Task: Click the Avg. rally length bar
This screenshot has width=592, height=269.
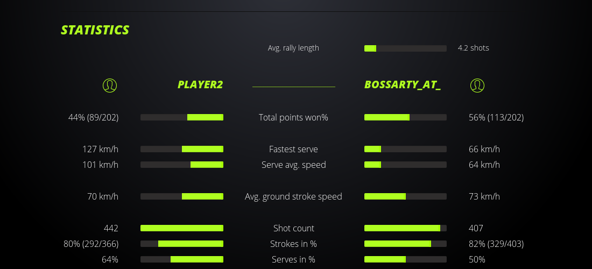Action: [405, 48]
